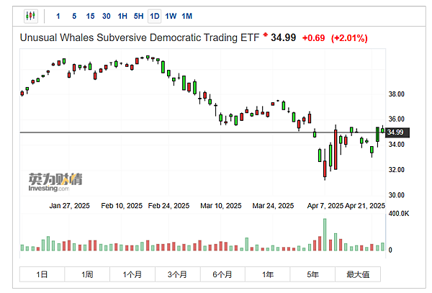Click the 34.99 last price value
The height and width of the screenshot is (293, 432).
click(283, 37)
